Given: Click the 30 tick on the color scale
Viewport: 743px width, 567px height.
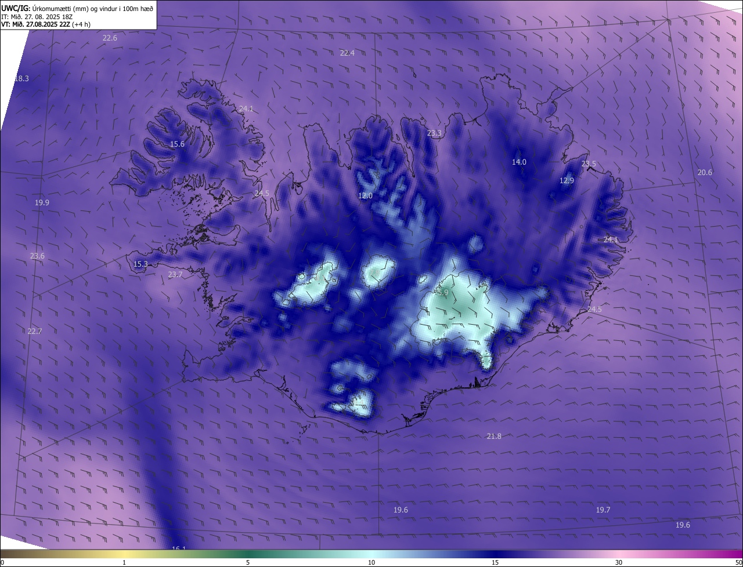Looking at the screenshot, I should pyautogui.click(x=619, y=562).
